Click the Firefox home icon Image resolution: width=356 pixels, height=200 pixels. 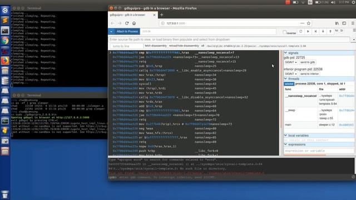point(134,23)
